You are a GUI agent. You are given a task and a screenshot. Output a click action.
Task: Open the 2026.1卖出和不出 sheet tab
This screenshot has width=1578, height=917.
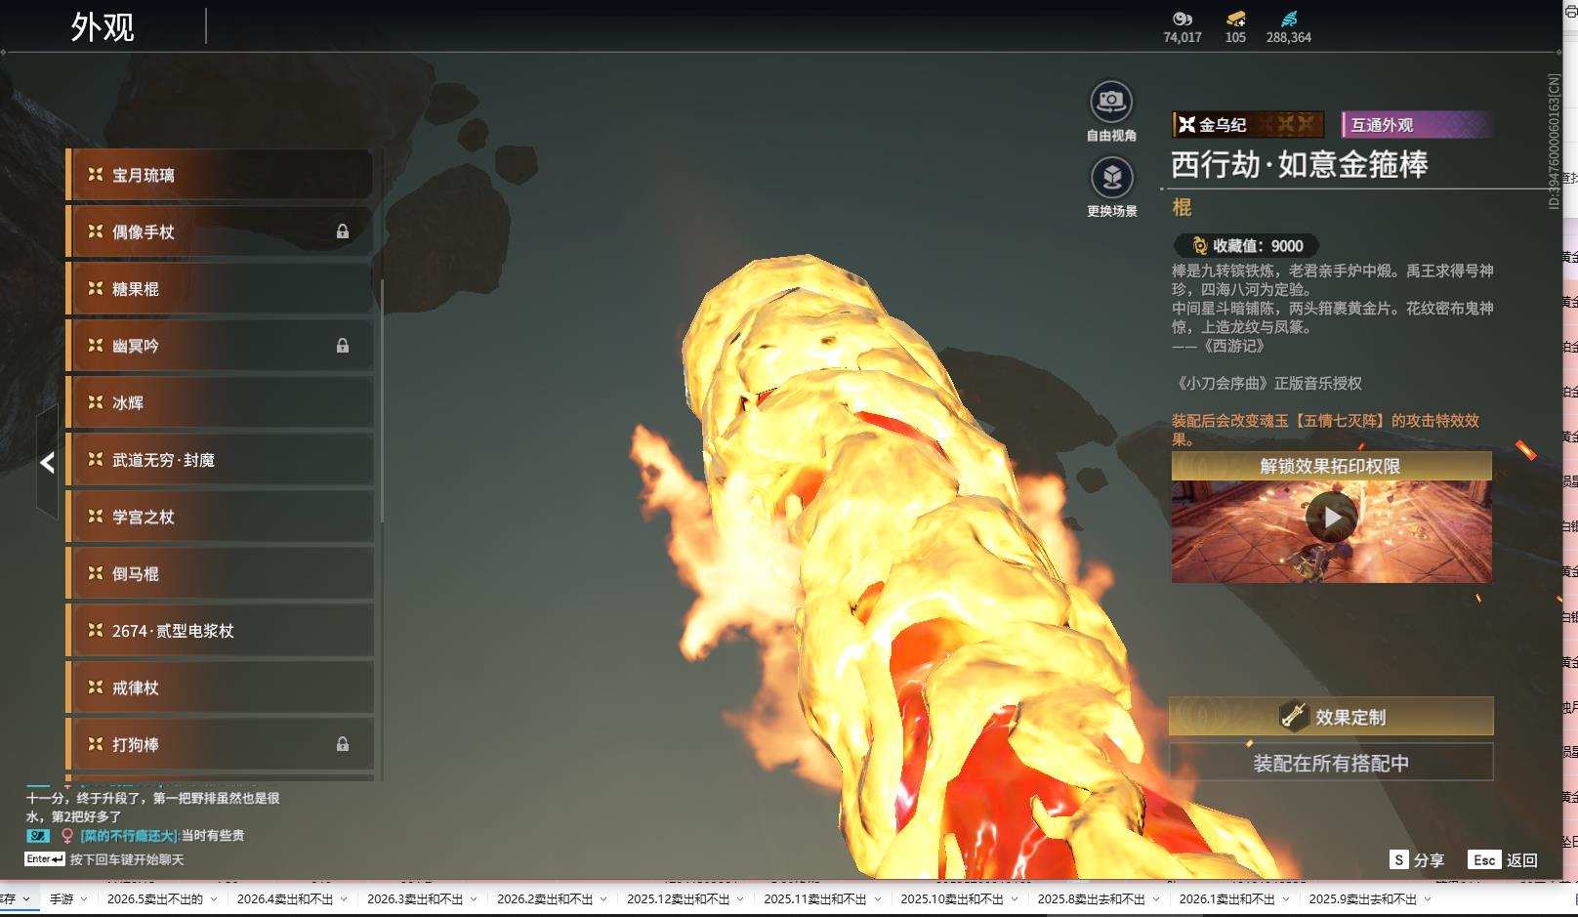click(1227, 898)
